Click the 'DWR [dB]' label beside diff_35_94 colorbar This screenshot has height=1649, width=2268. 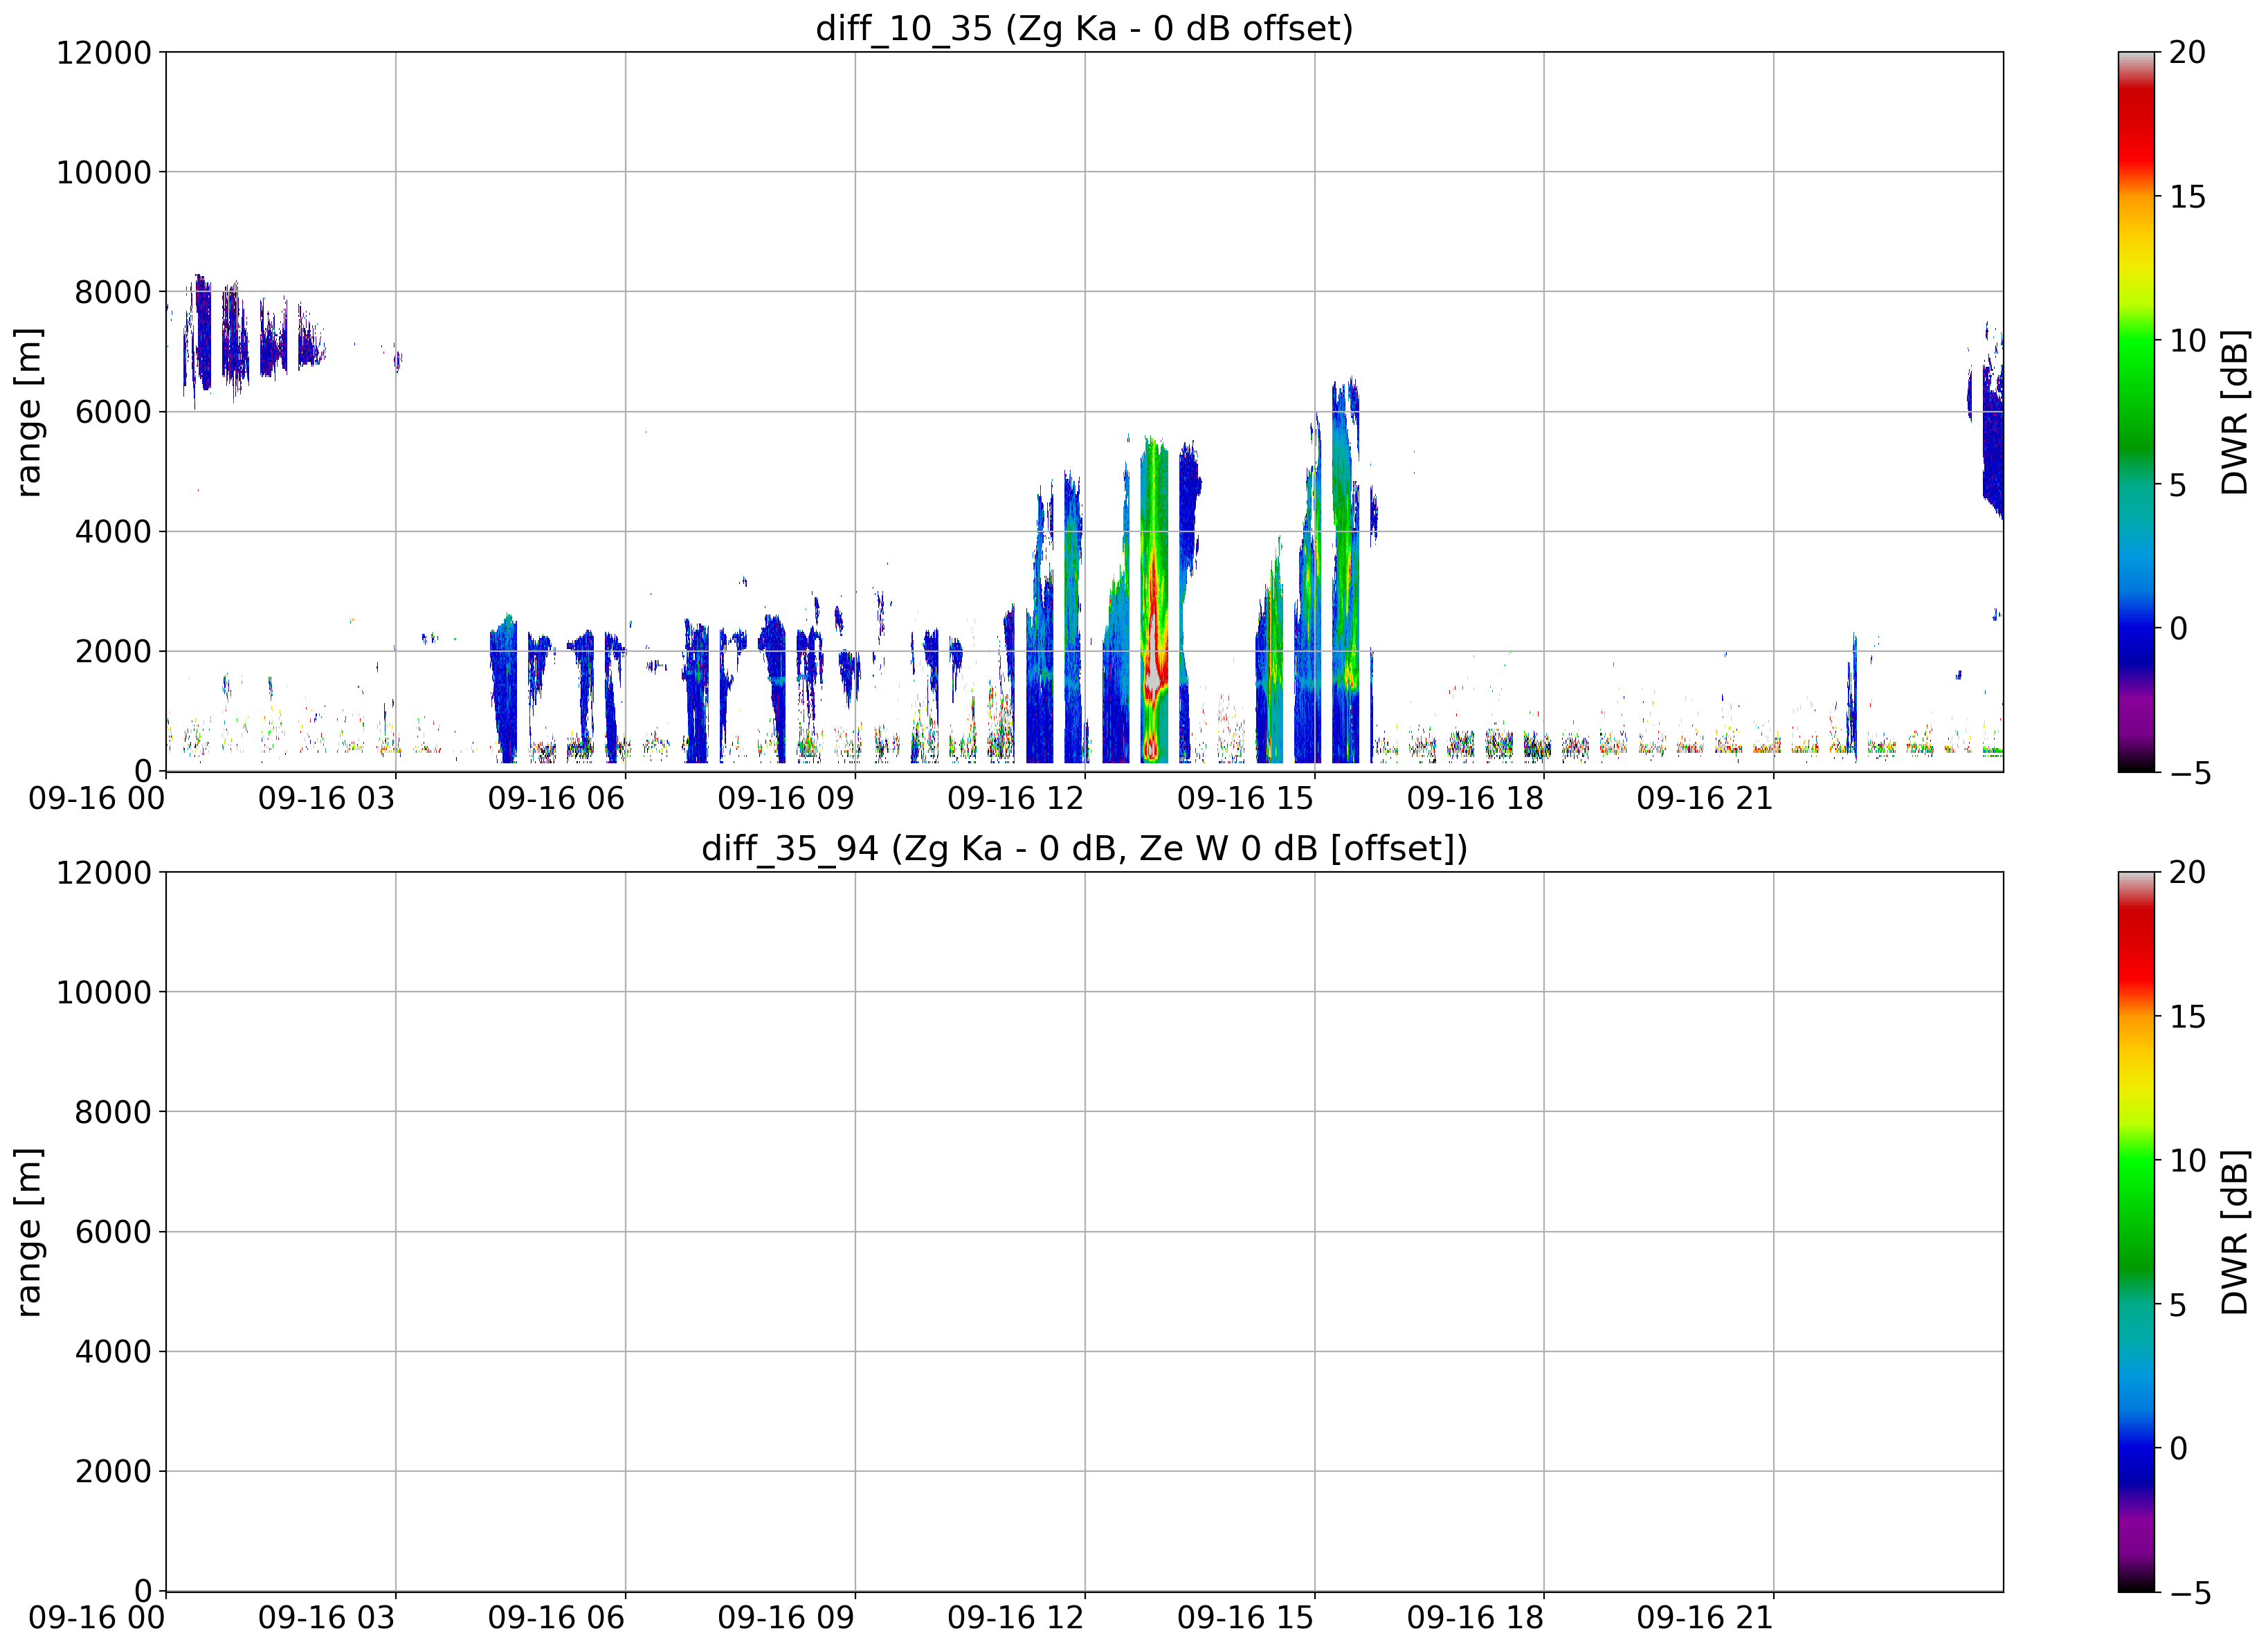(x=2234, y=1231)
